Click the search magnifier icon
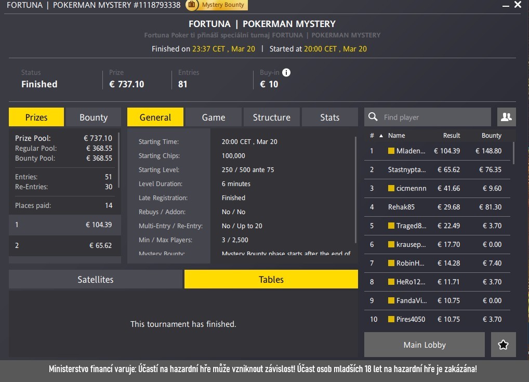Viewport: 529px width, 382px height. point(373,117)
